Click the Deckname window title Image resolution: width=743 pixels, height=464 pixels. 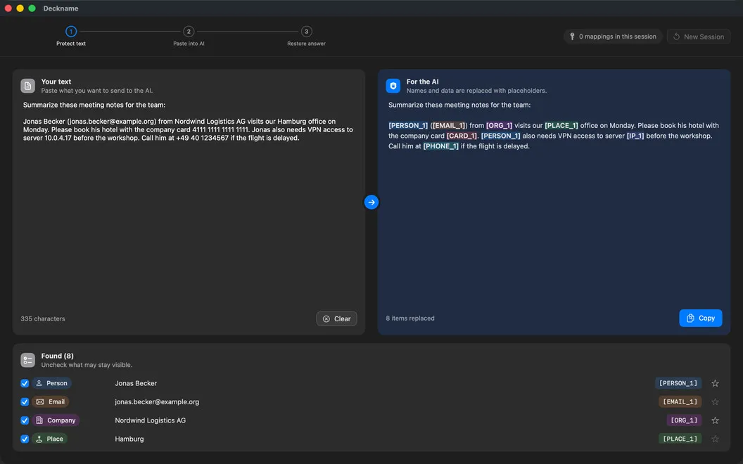(61, 8)
